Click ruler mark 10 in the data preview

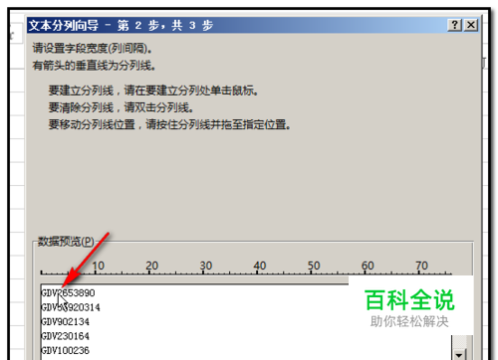coord(98,266)
